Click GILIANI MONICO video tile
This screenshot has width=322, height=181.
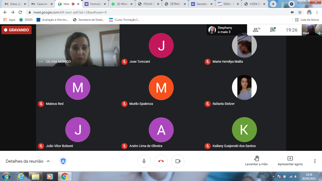[78, 45]
